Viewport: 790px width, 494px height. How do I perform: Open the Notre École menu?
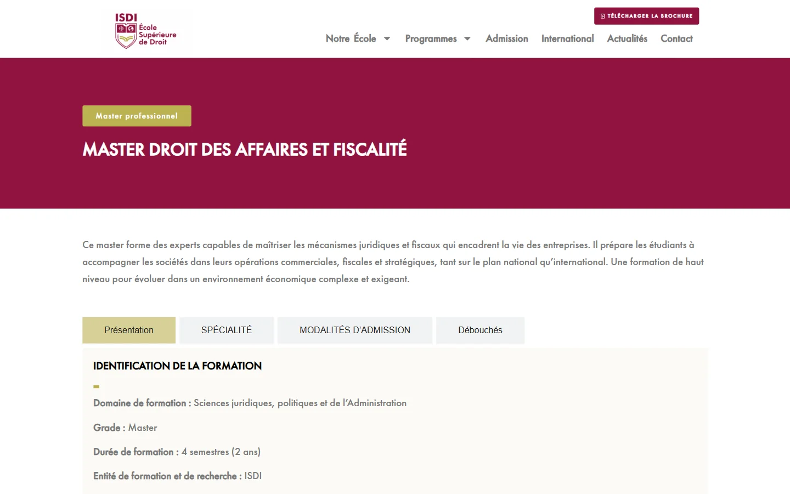point(351,38)
